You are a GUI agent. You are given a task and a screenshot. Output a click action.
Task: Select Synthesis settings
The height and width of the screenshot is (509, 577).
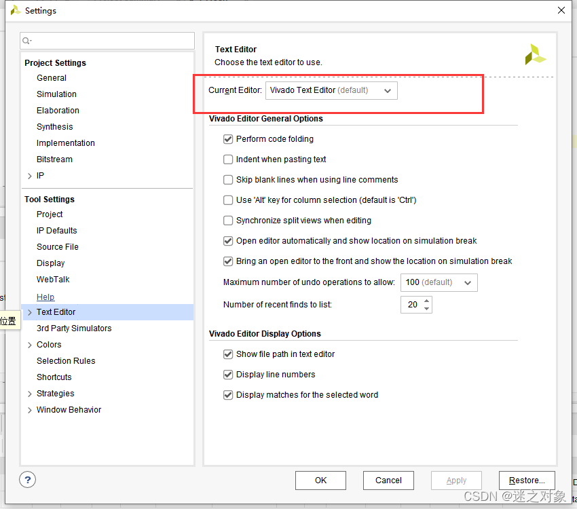[55, 127]
